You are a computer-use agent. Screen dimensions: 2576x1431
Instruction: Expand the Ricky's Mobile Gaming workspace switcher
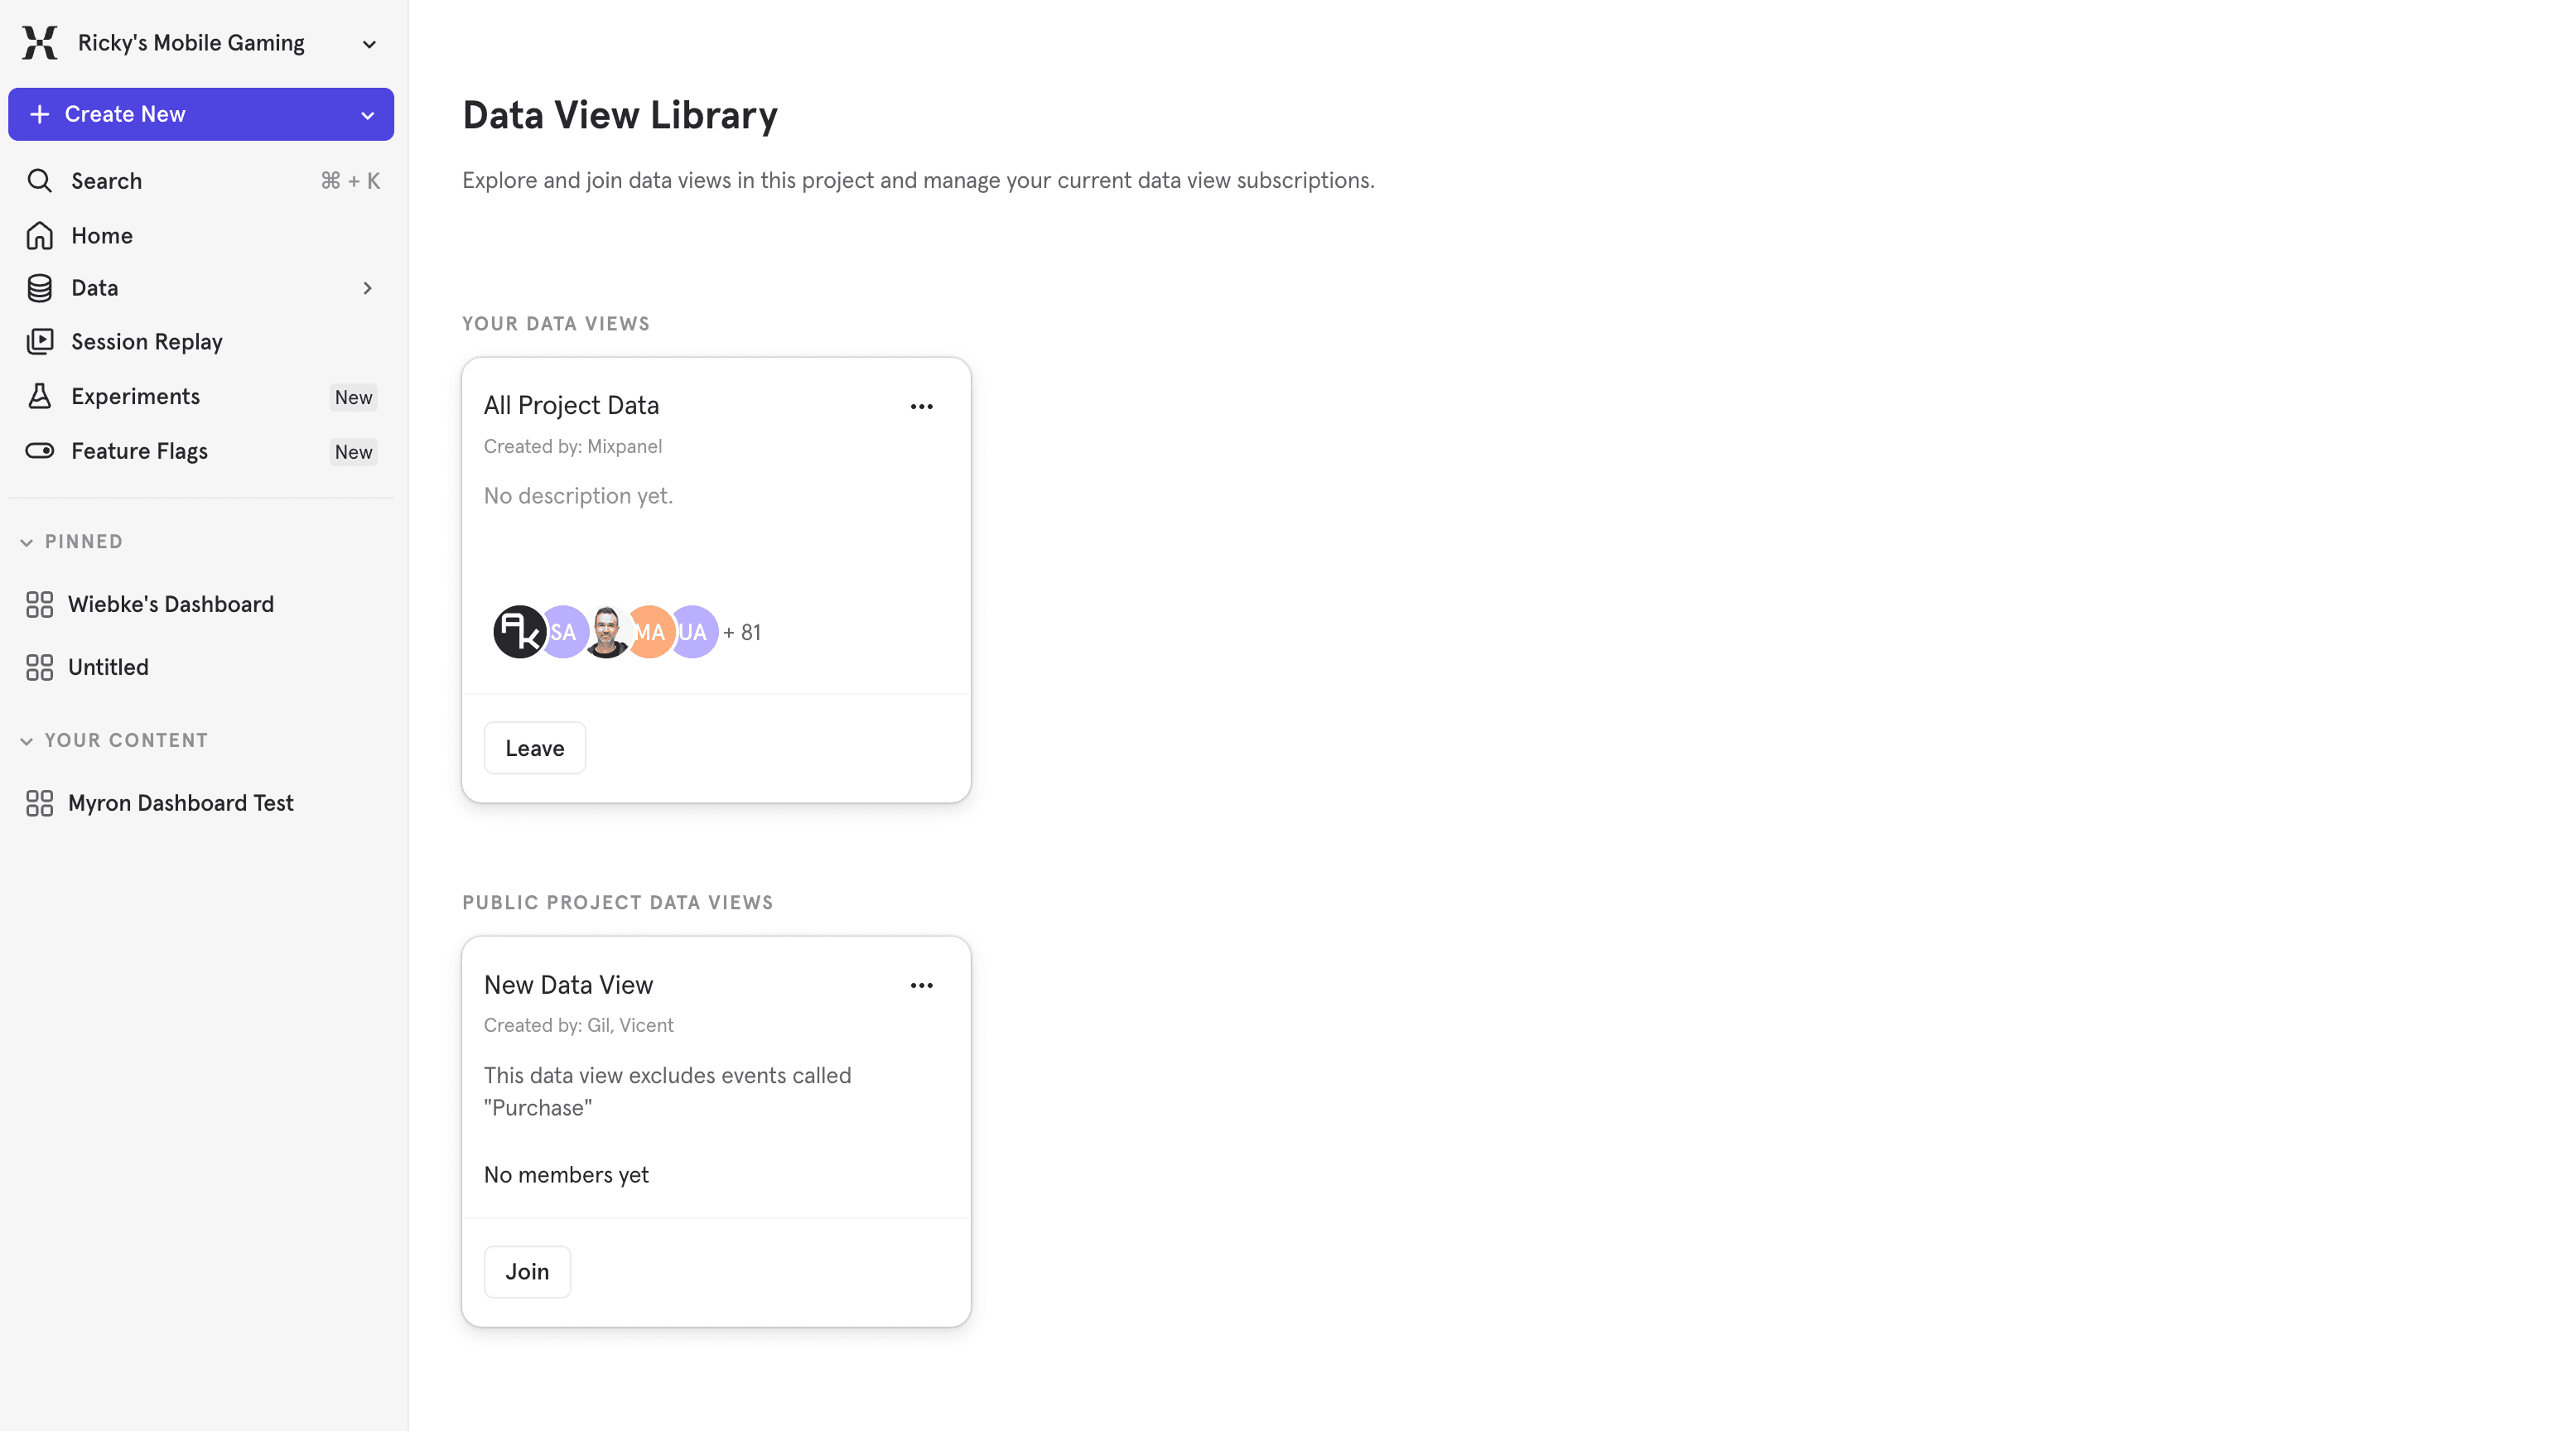pyautogui.click(x=369, y=43)
